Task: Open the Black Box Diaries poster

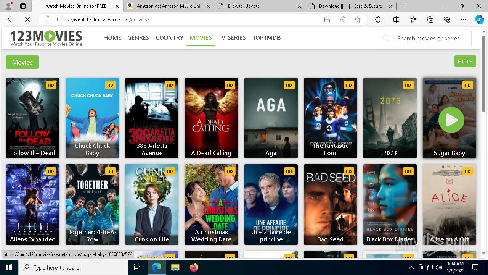Action: click(x=390, y=204)
